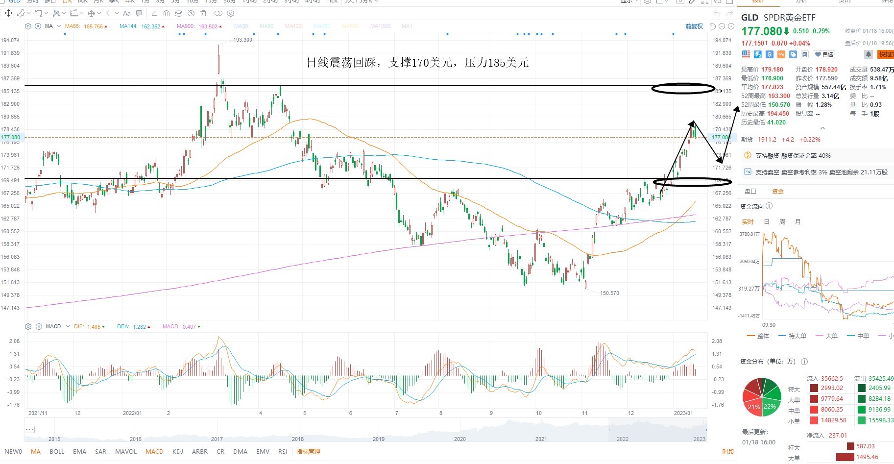Expand the timeline ellipsis button
This screenshot has width=894, height=464.
29,429
